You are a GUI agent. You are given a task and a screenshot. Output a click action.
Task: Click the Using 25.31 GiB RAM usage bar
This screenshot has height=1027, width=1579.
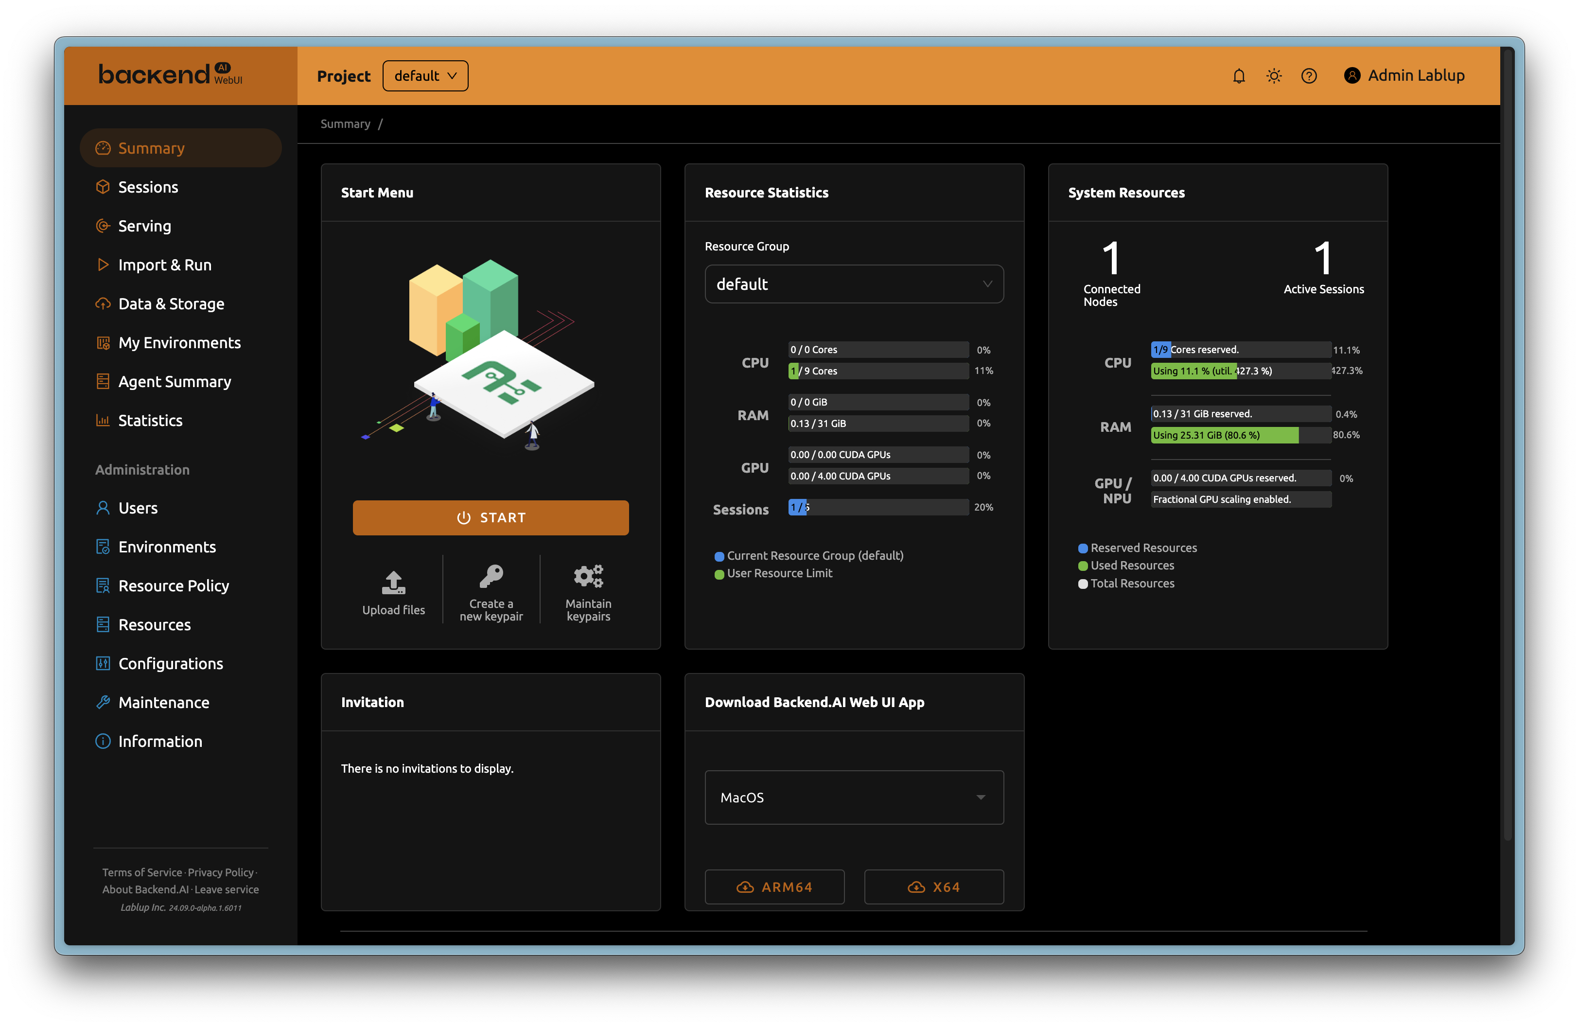1241,435
